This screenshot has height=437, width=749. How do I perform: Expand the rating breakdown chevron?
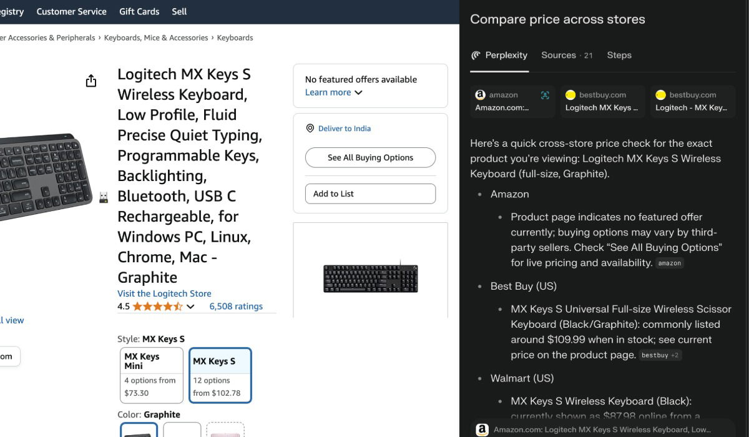coord(190,307)
